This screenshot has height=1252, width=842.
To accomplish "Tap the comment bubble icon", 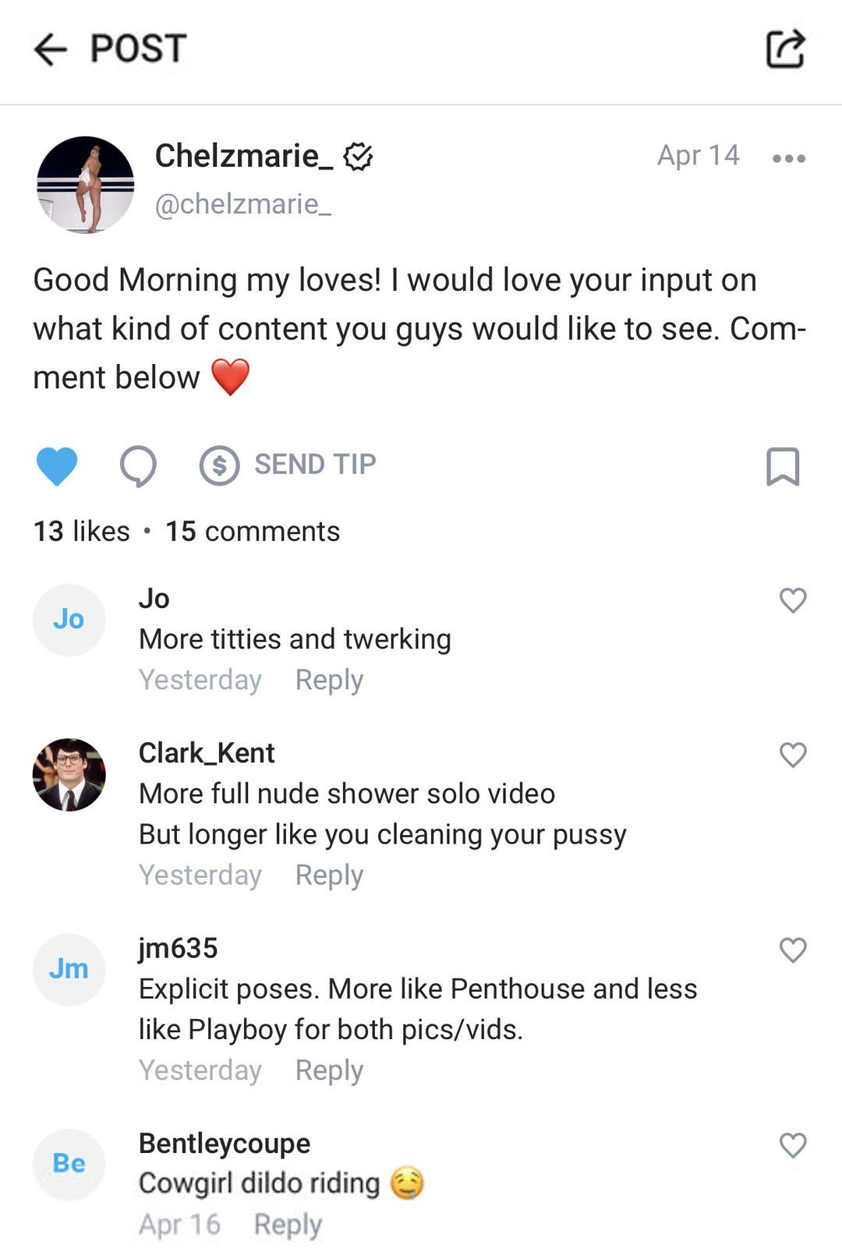I will click(138, 465).
